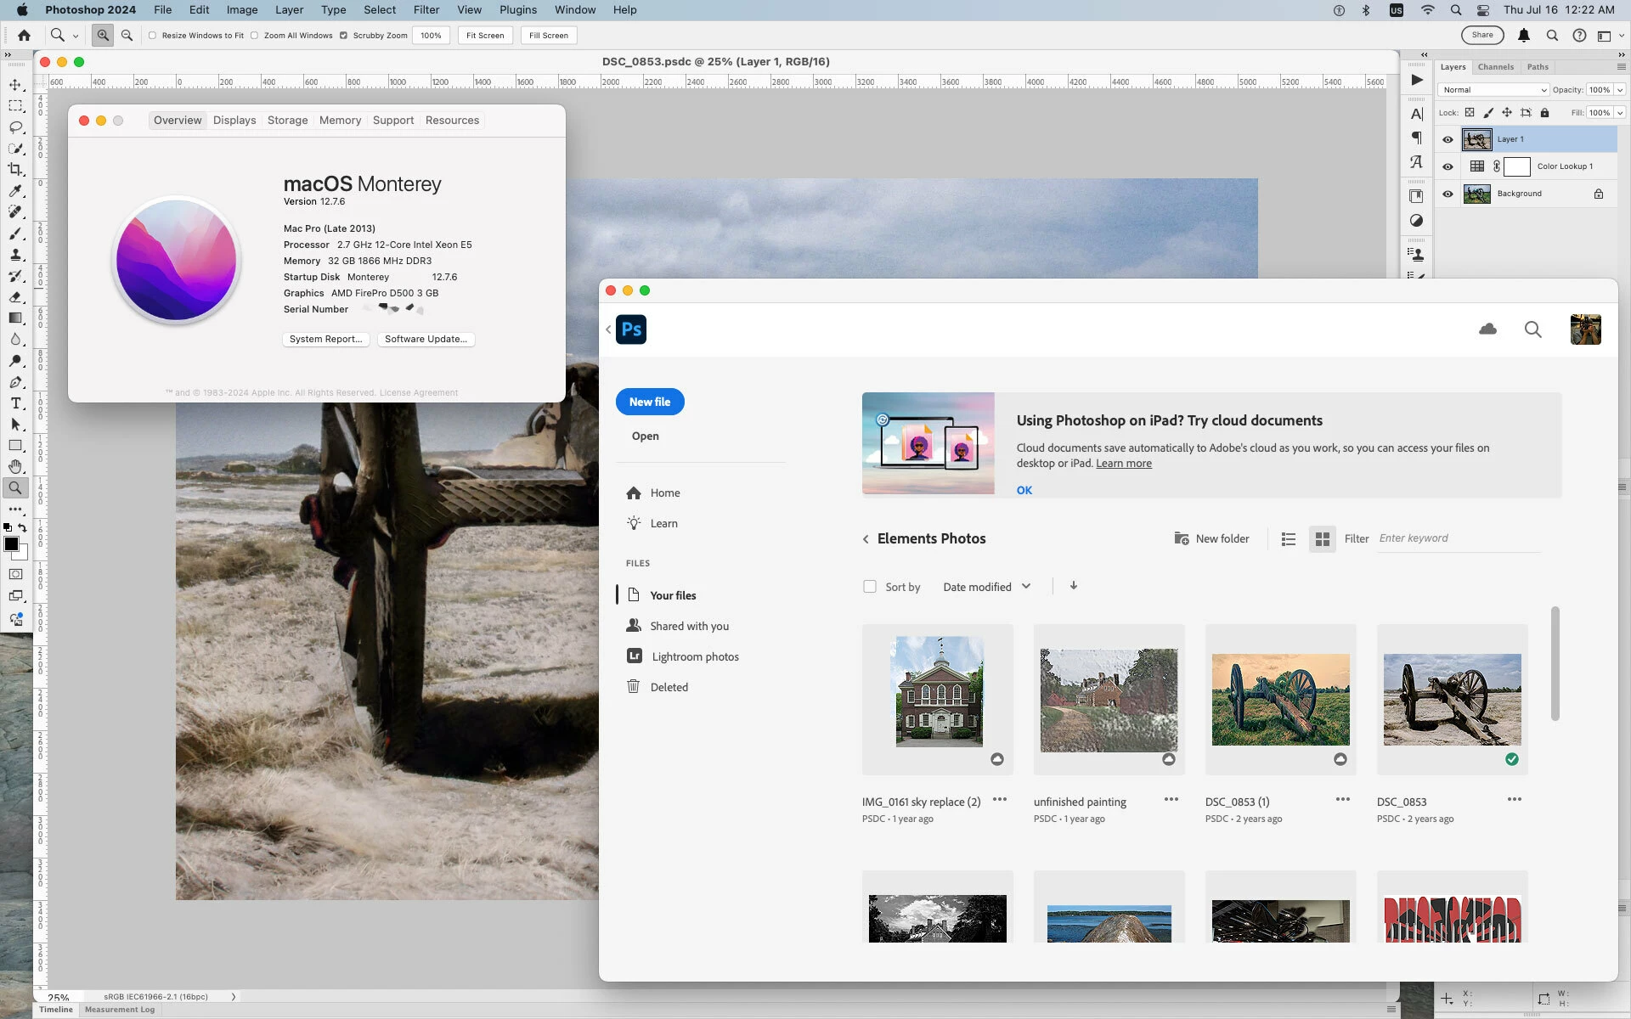Open the Fill value dropdown
The image size is (1631, 1019).
tap(1620, 113)
